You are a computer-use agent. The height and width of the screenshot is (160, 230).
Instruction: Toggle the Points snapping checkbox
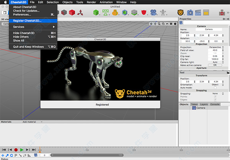tap(215, 97)
